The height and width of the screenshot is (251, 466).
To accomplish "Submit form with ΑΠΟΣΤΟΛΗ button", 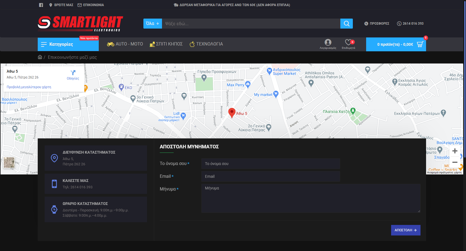I will coord(406,230).
